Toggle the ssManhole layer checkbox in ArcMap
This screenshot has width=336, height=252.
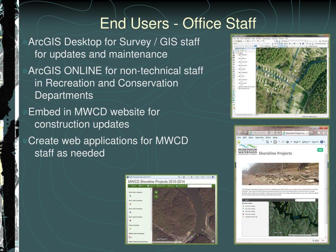(x=240, y=55)
